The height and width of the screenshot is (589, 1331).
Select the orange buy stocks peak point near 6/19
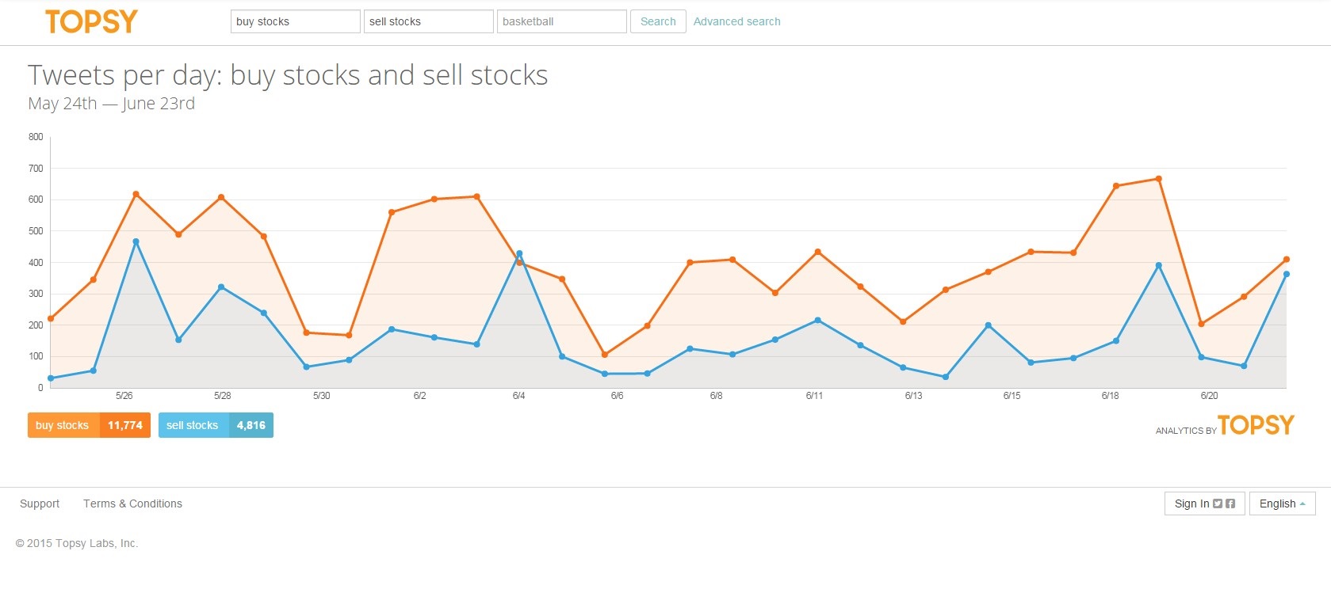coord(1158,179)
